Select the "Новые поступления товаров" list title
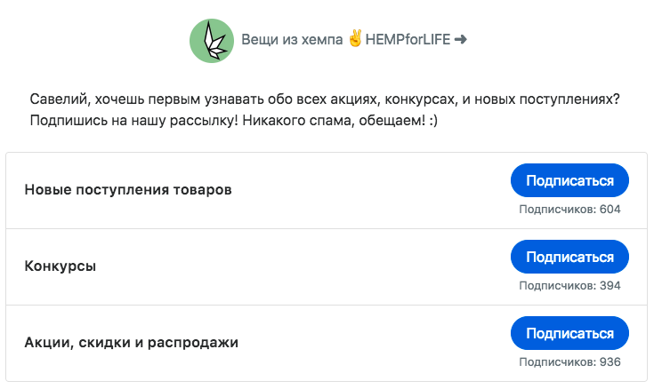The image size is (662, 389). 128,190
